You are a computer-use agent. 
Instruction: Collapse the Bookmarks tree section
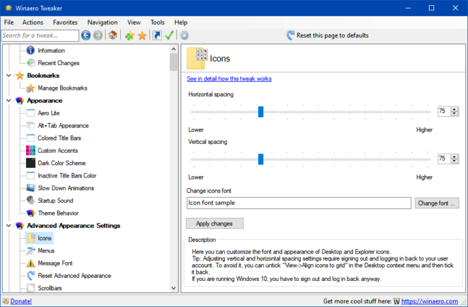point(8,75)
